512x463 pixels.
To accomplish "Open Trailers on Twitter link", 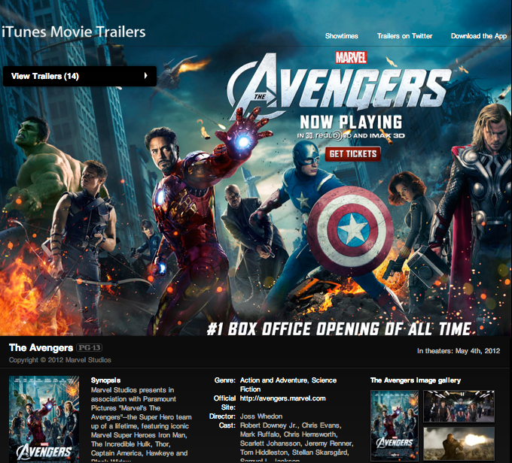I will click(404, 36).
